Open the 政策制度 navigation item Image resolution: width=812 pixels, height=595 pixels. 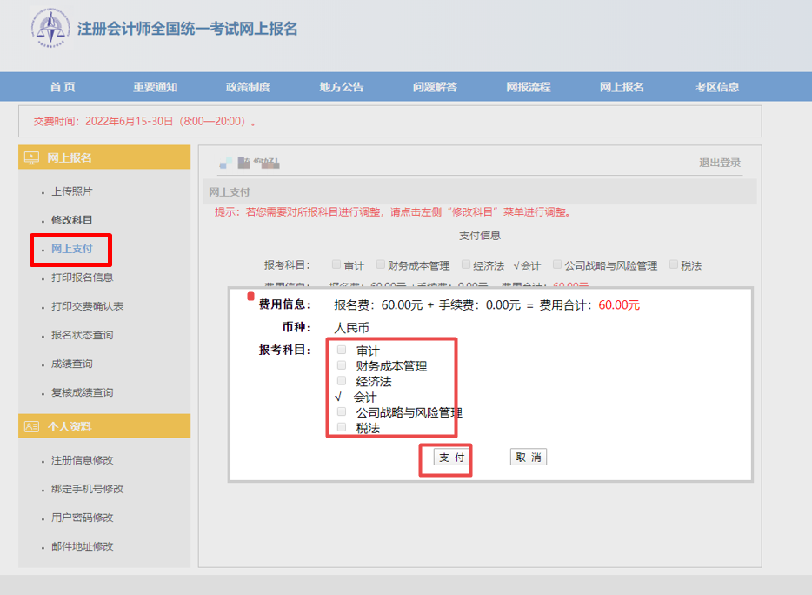click(x=248, y=87)
